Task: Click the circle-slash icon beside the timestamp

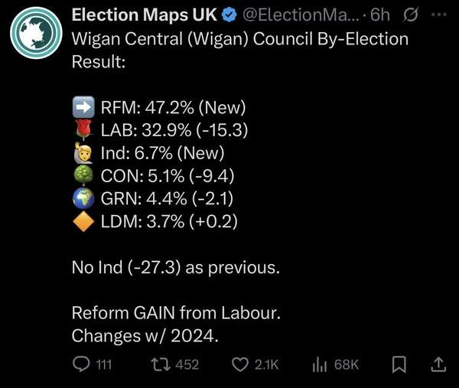Action: click(x=412, y=15)
